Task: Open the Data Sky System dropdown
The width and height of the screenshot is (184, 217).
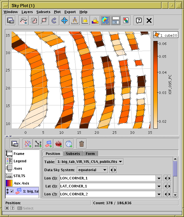Action: [92, 170]
